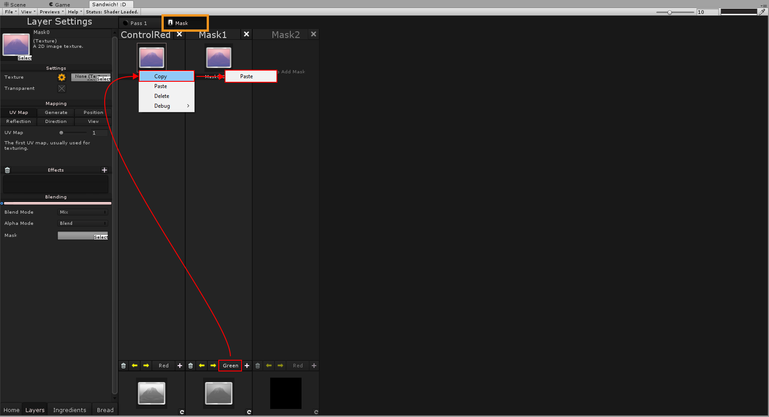Open the Blend Mode dropdown set to Mix
This screenshot has width=769, height=417.
pyautogui.click(x=83, y=212)
